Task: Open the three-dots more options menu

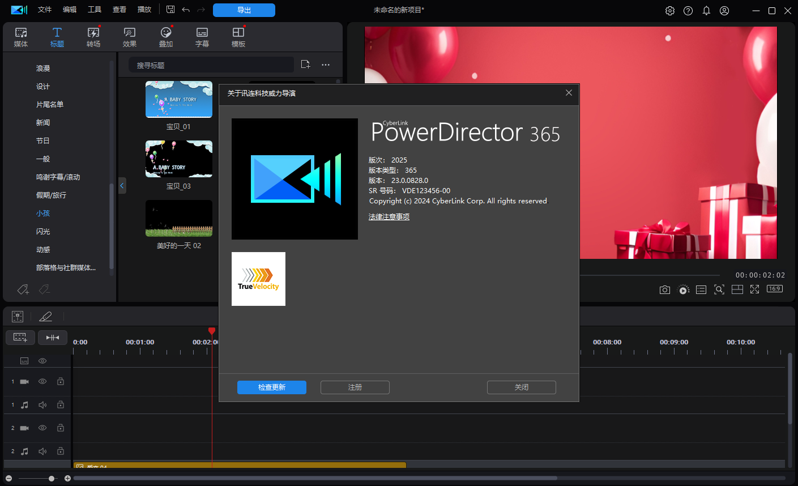Action: coord(326,65)
